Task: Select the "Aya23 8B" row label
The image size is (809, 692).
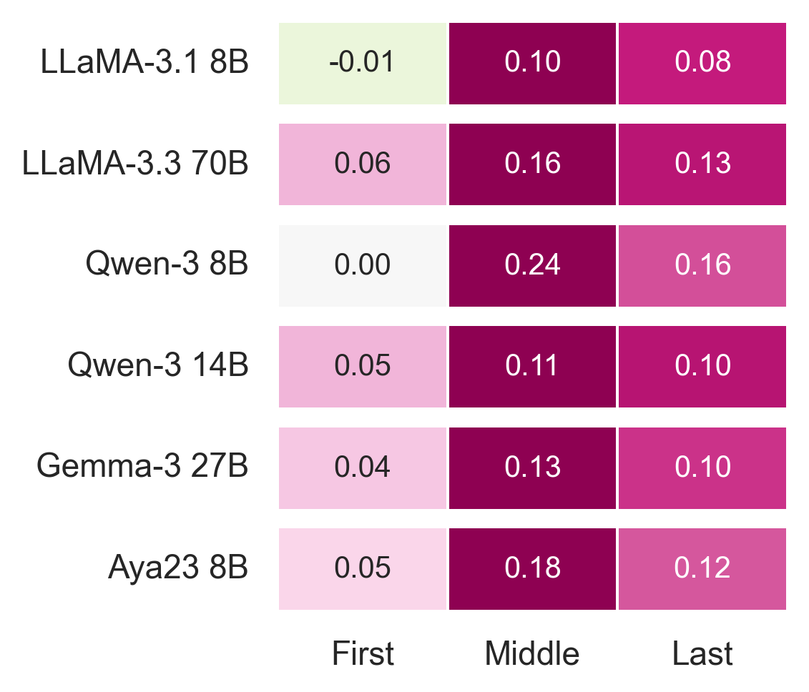Action: pyautogui.click(x=178, y=569)
